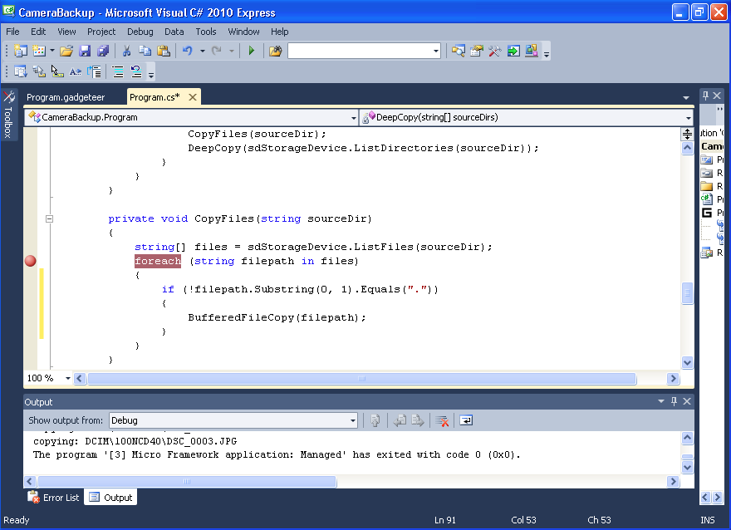The width and height of the screenshot is (731, 530).
Task: Switch to the Error List tab
Action: [x=53, y=498]
